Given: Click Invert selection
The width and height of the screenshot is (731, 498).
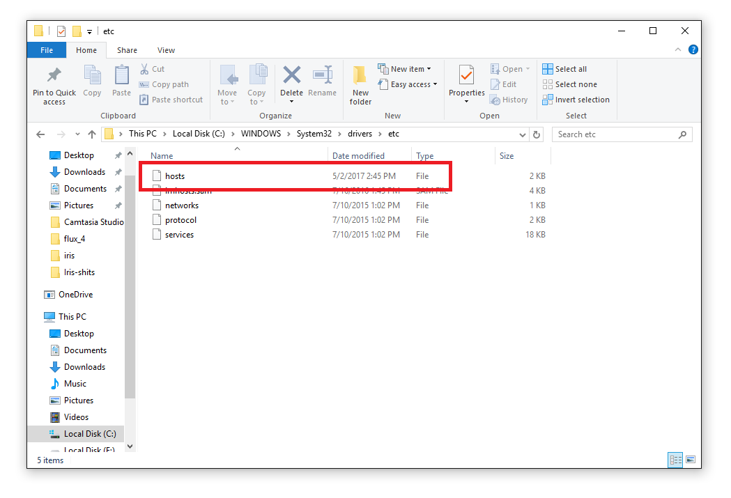Looking at the screenshot, I should point(576,100).
